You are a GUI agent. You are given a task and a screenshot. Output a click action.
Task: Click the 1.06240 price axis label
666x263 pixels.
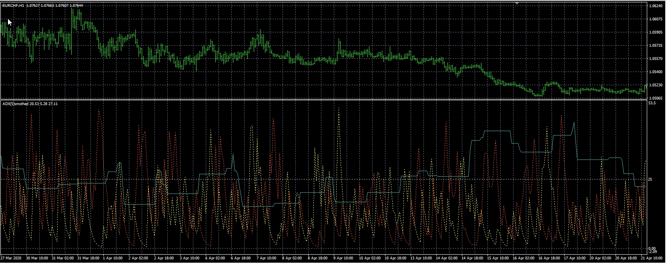coord(656,6)
